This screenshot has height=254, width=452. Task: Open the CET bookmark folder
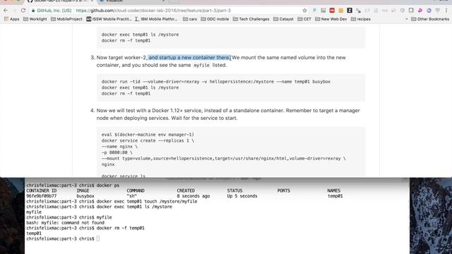(x=304, y=19)
